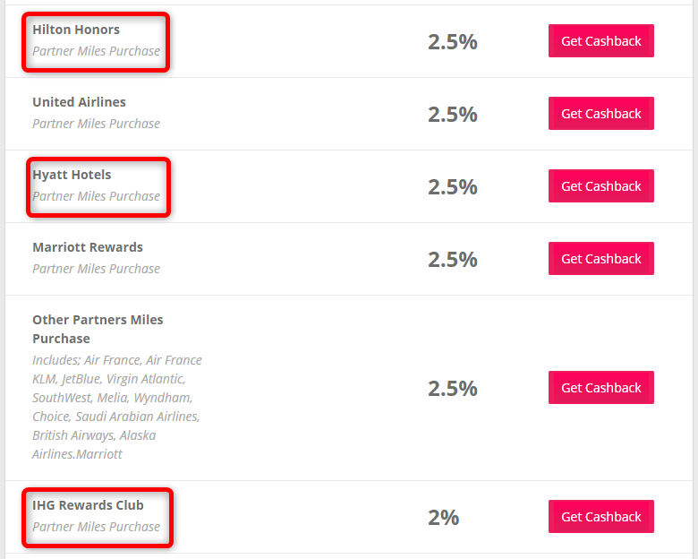
Task: Get cashback for Other Partners Miles Purchase
Action: [x=601, y=387]
